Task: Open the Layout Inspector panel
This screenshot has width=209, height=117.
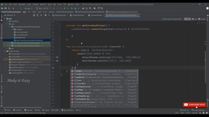Action: click(x=198, y=110)
